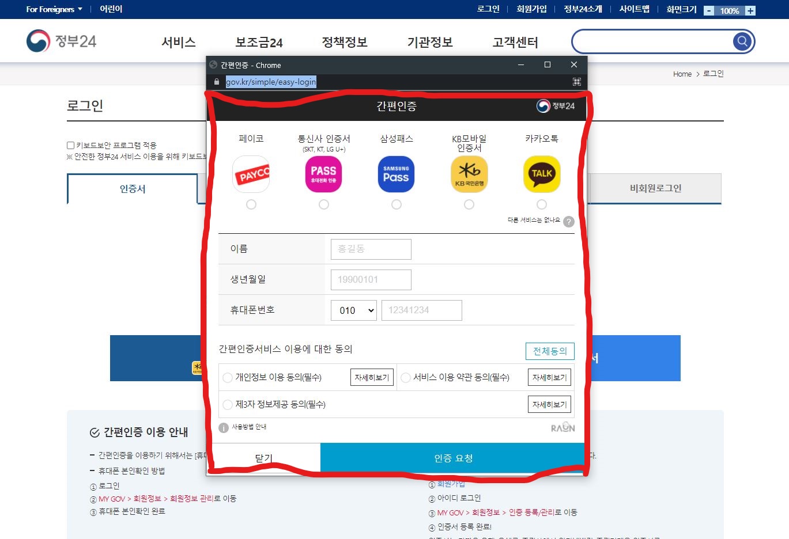Click the 닫기 button in popup
789x539 pixels.
click(x=263, y=458)
